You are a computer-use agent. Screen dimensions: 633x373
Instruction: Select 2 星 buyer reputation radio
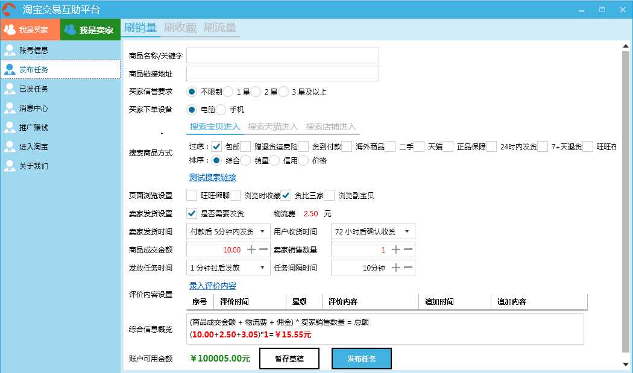[x=256, y=92]
